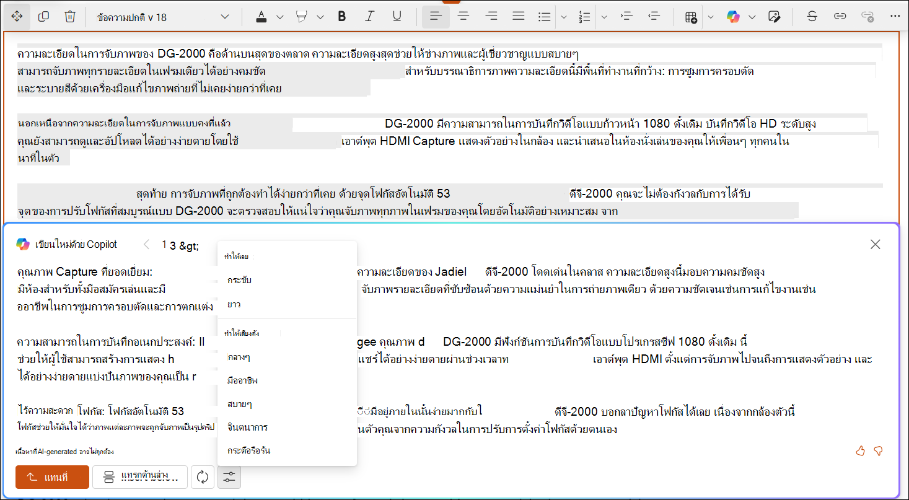The image size is (909, 500).
Task: Click the duplicate web part icon
Action: 43,17
